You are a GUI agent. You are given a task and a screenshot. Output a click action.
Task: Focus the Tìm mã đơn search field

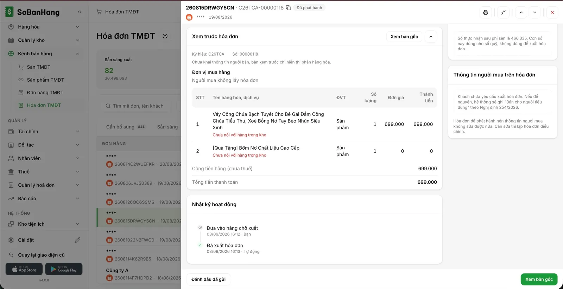coord(137,106)
